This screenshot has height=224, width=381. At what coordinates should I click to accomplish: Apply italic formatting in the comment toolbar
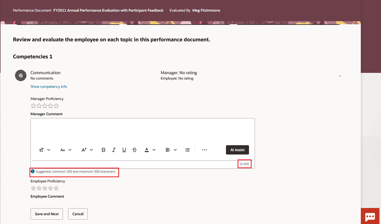pos(114,150)
